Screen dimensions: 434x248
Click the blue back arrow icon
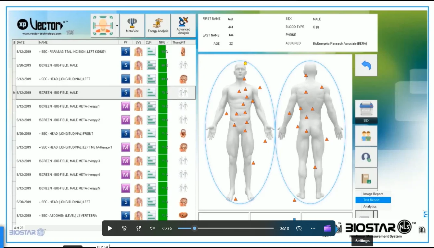[x=366, y=65]
